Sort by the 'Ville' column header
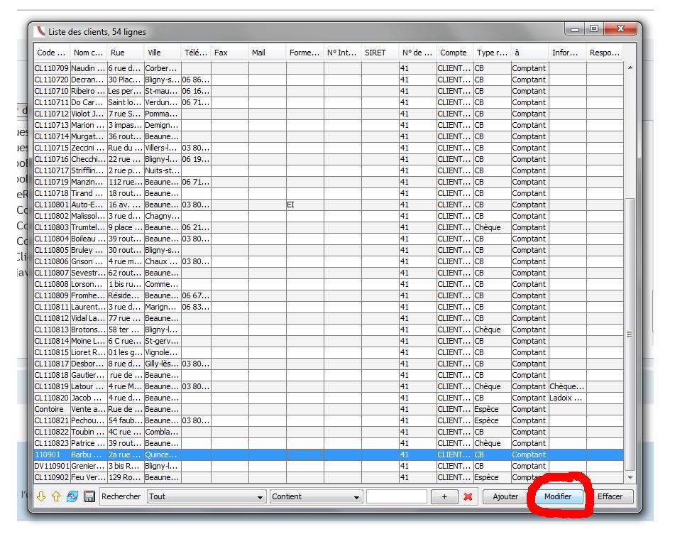The width and height of the screenshot is (675, 539). 162,53
